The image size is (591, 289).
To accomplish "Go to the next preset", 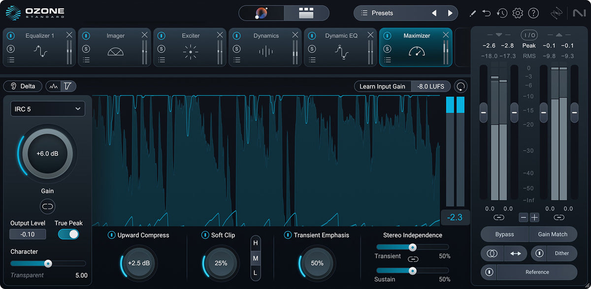I will 450,13.
